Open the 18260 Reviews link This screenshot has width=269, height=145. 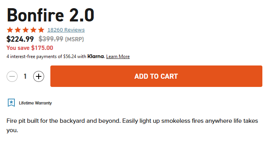(66, 30)
